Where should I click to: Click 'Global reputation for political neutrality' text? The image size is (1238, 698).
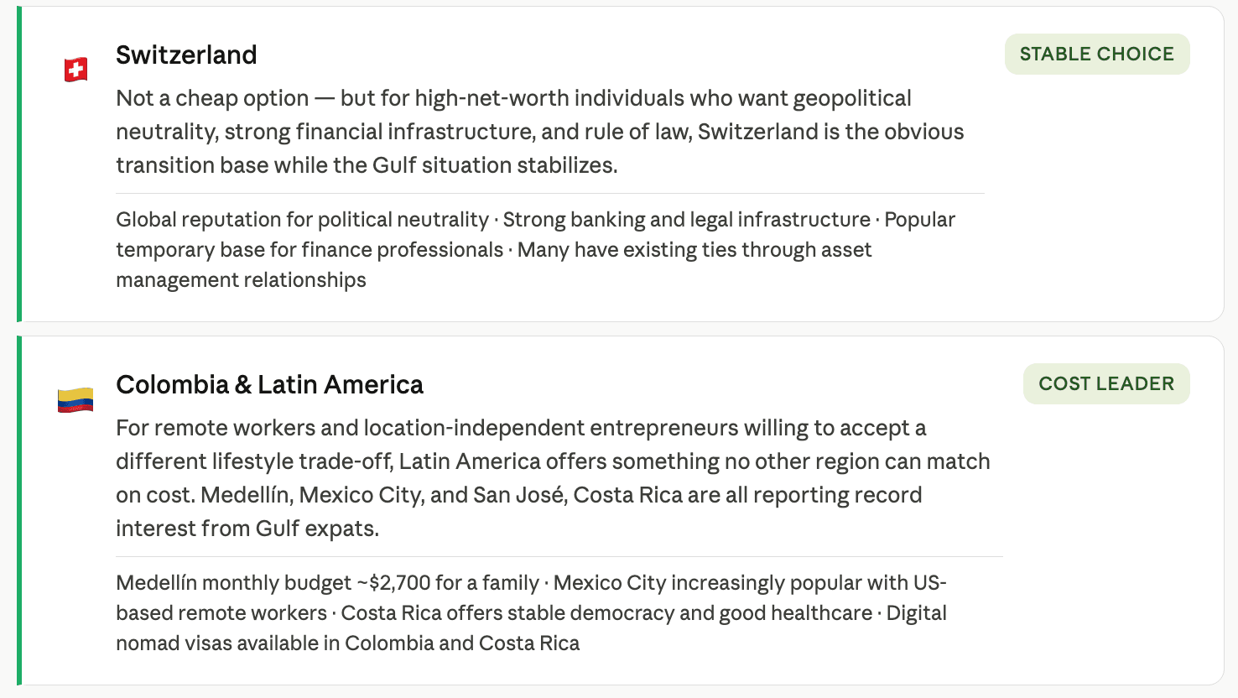[x=302, y=220]
